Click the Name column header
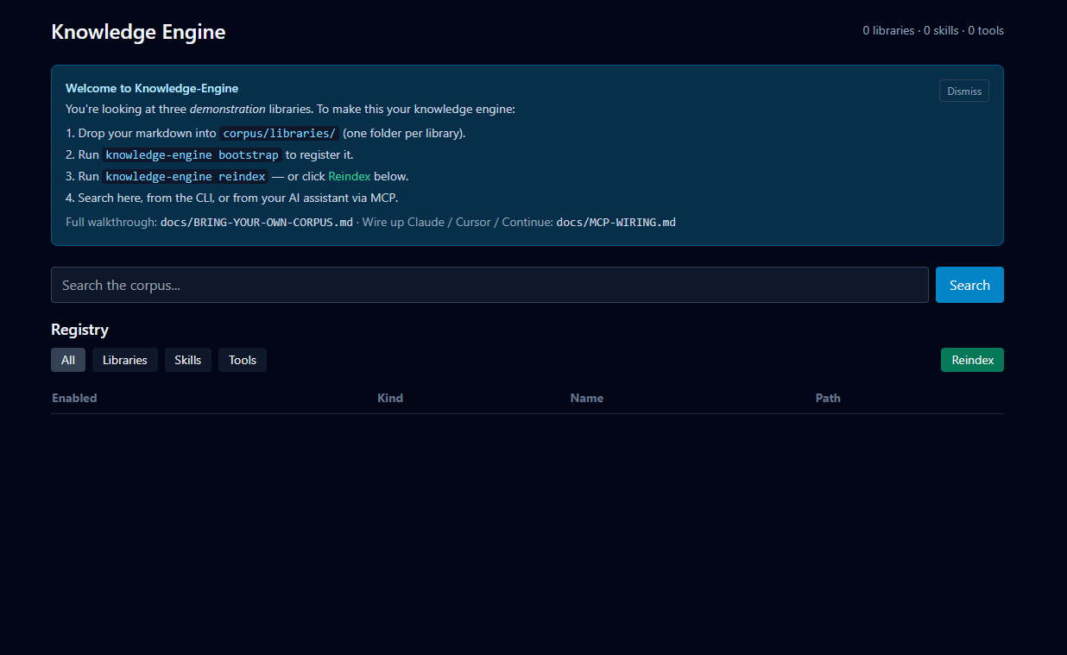Viewport: 1067px width, 655px height. coord(587,398)
